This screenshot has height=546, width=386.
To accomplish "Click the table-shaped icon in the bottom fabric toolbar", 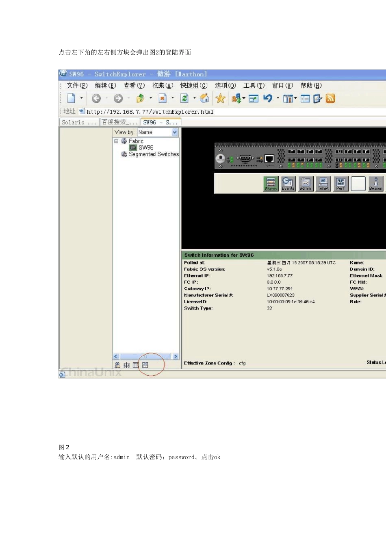I will pyautogui.click(x=136, y=365).
